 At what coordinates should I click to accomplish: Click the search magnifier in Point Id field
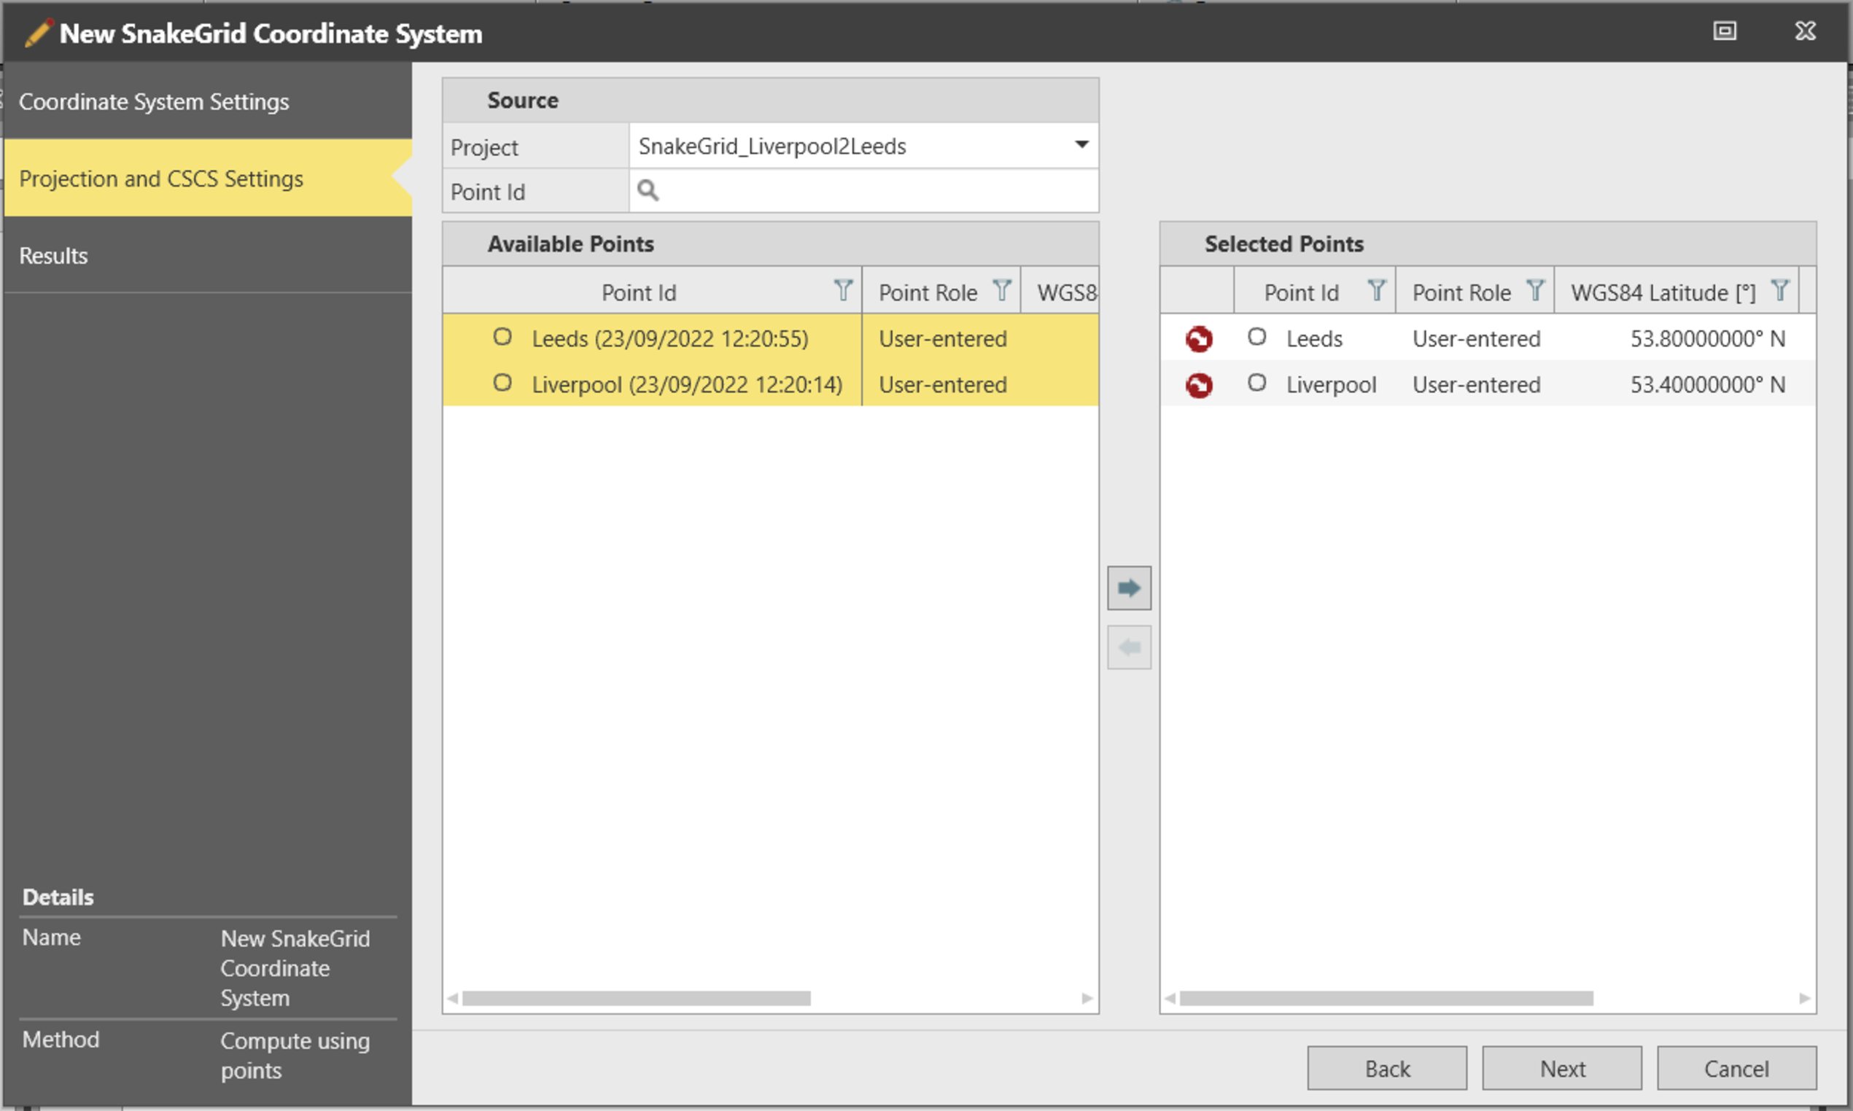(648, 191)
